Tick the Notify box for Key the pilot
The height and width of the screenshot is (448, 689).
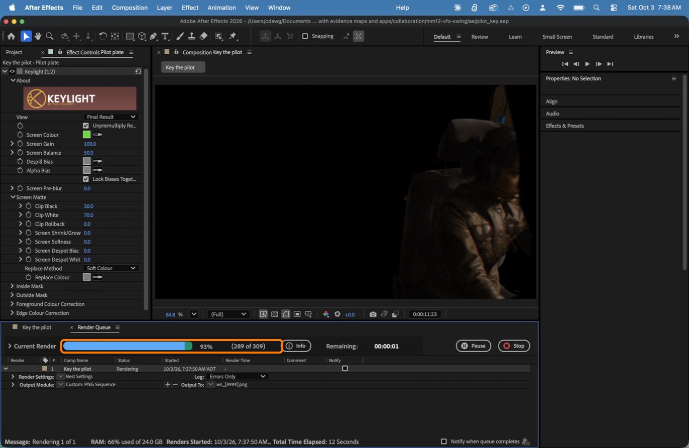point(345,369)
